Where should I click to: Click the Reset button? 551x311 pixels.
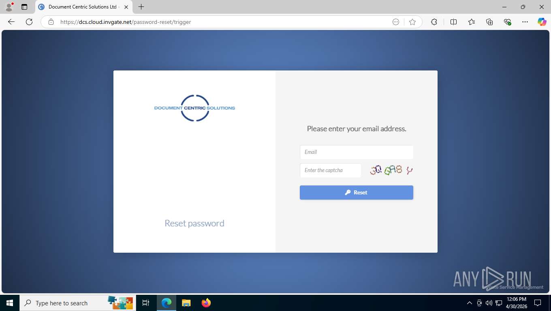357,192
